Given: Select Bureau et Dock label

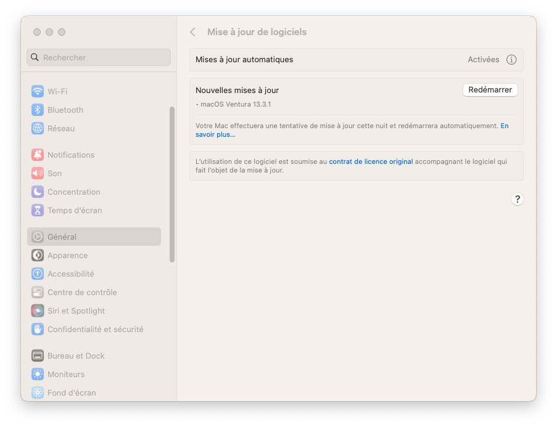Looking at the screenshot, I should [x=76, y=356].
